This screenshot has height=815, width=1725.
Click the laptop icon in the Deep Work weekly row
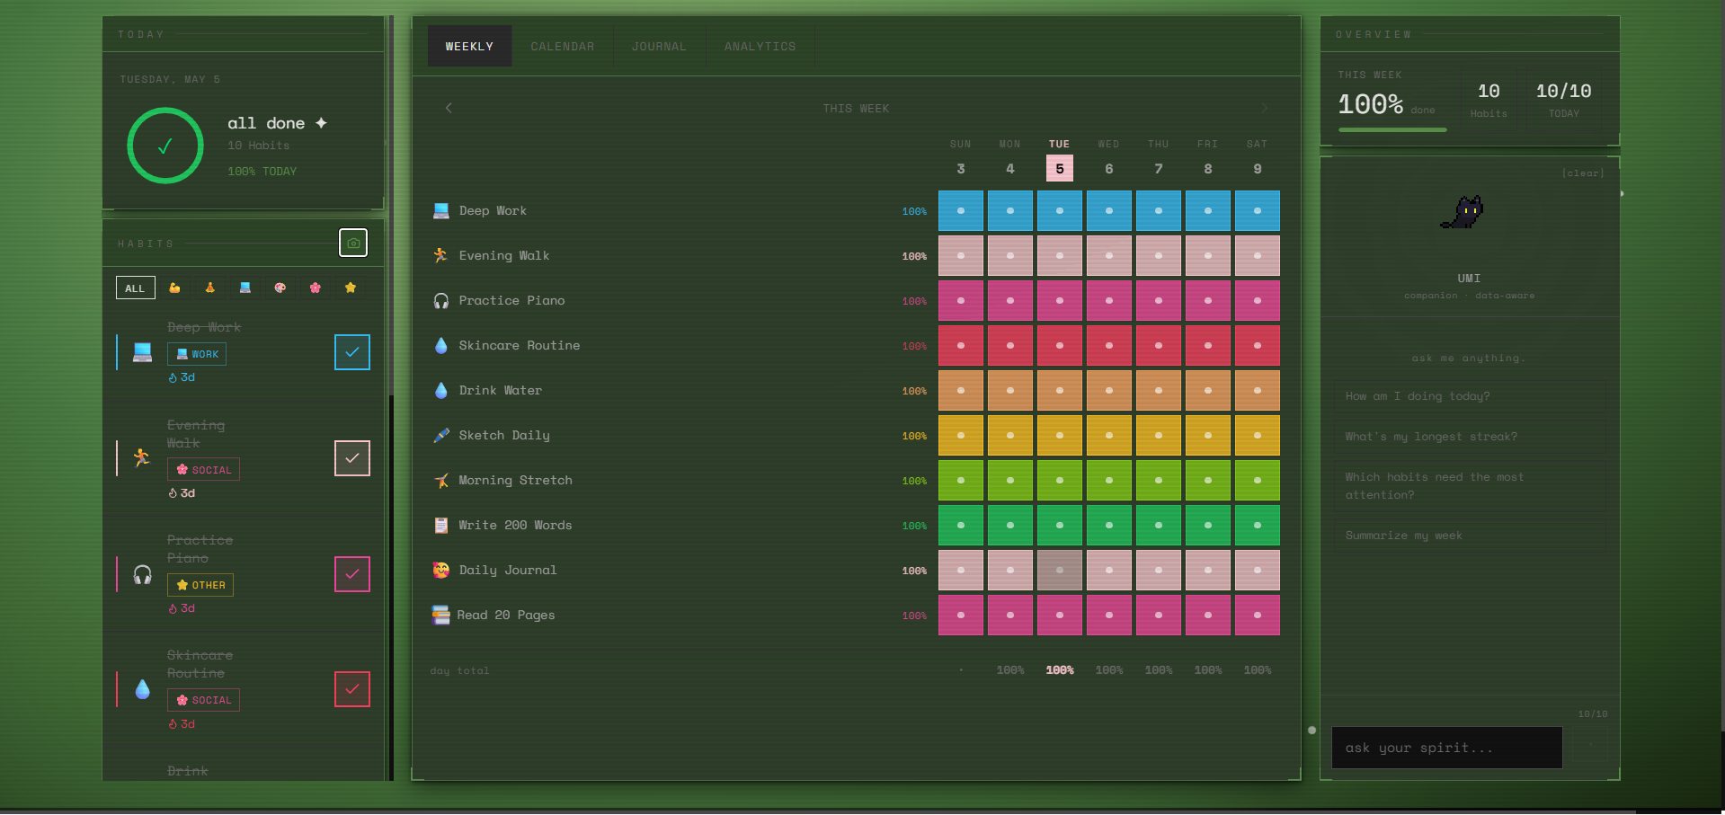point(440,210)
